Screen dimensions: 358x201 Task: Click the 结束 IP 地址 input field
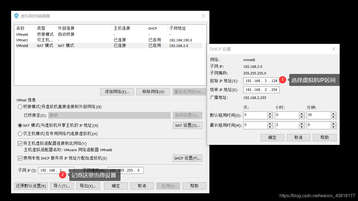point(261,90)
